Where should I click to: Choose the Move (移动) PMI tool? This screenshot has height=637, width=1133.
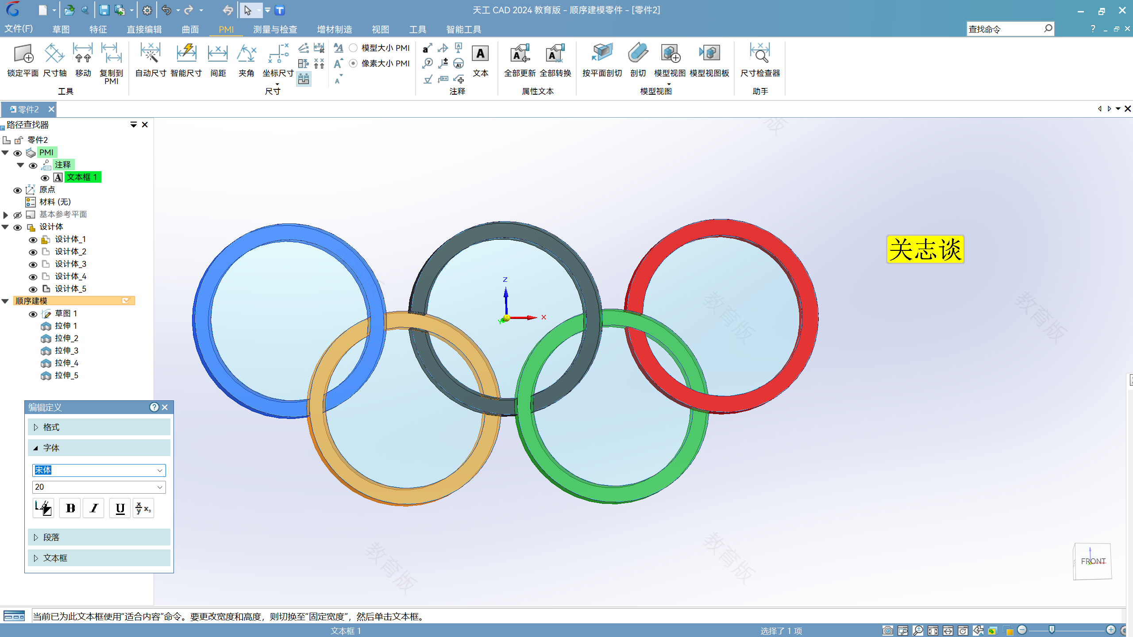tap(83, 61)
